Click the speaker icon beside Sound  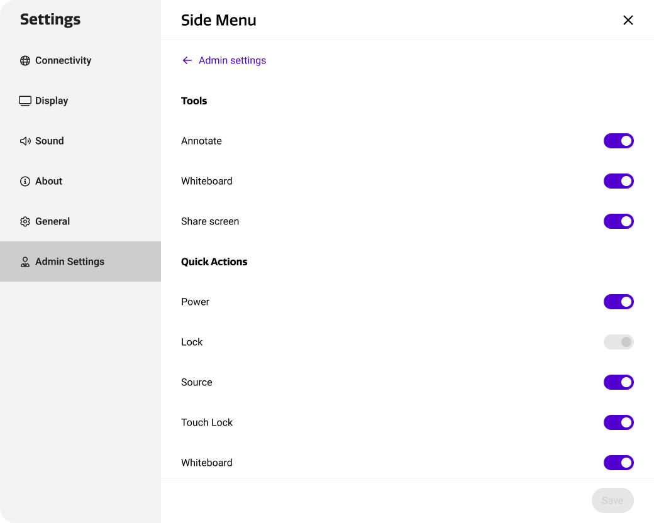[25, 141]
